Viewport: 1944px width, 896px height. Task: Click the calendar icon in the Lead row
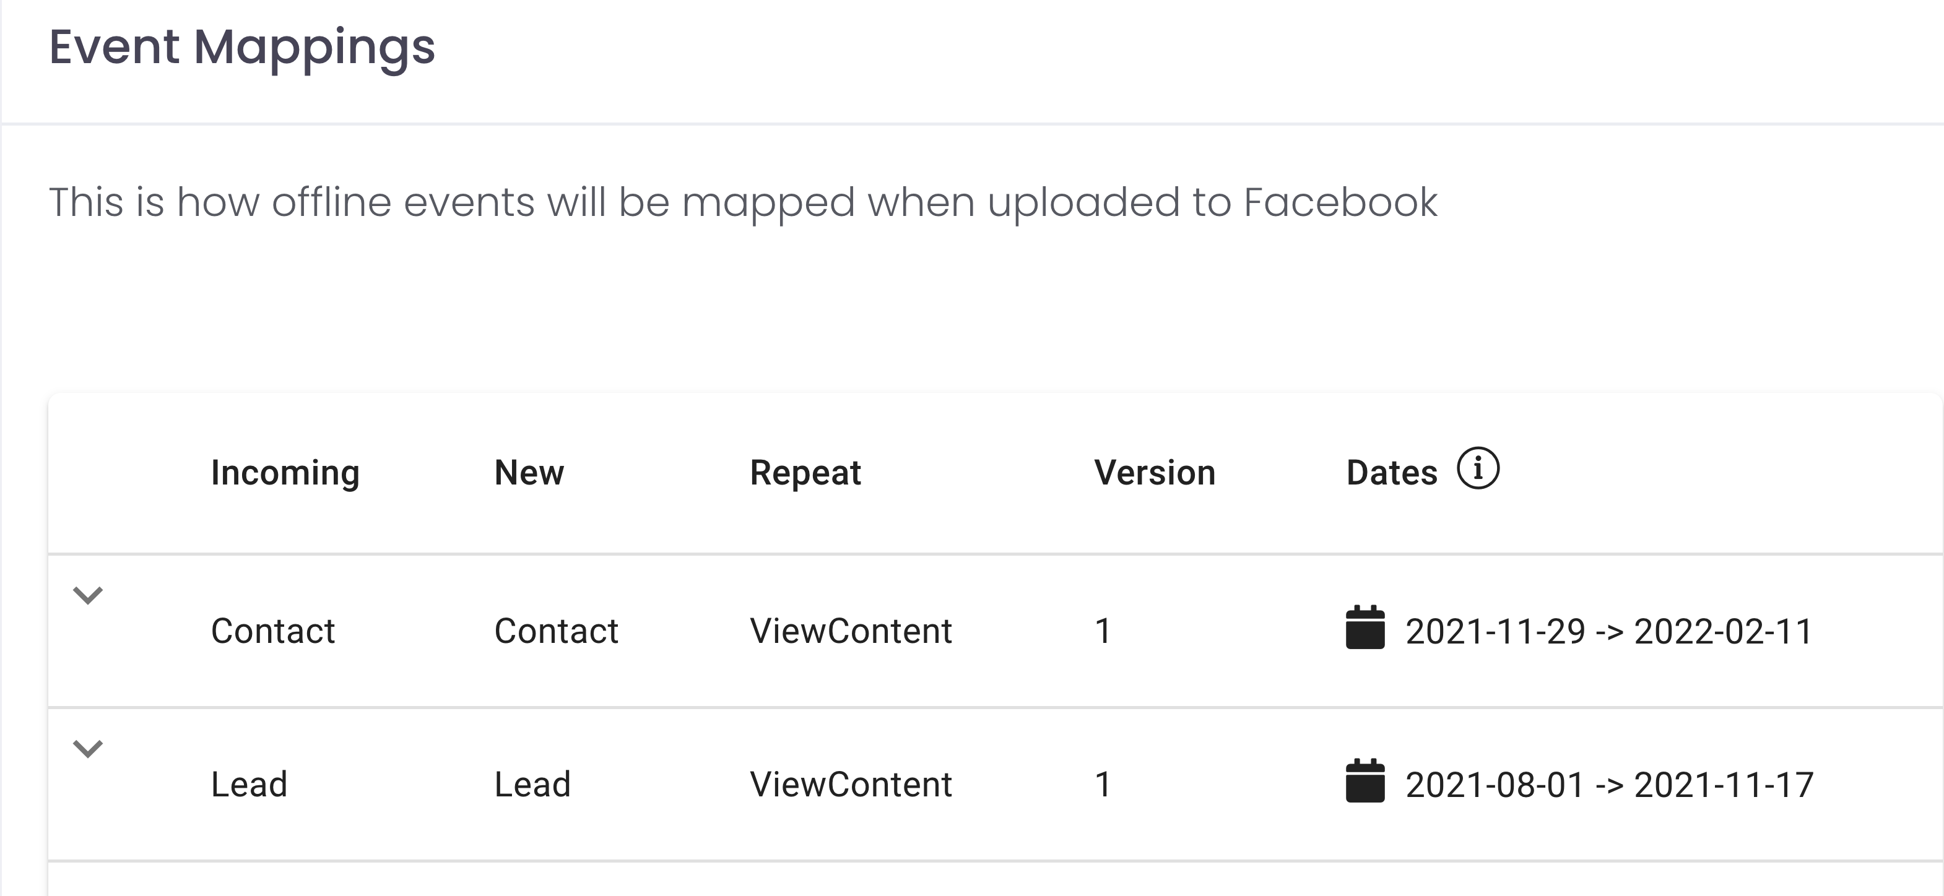pos(1365,782)
